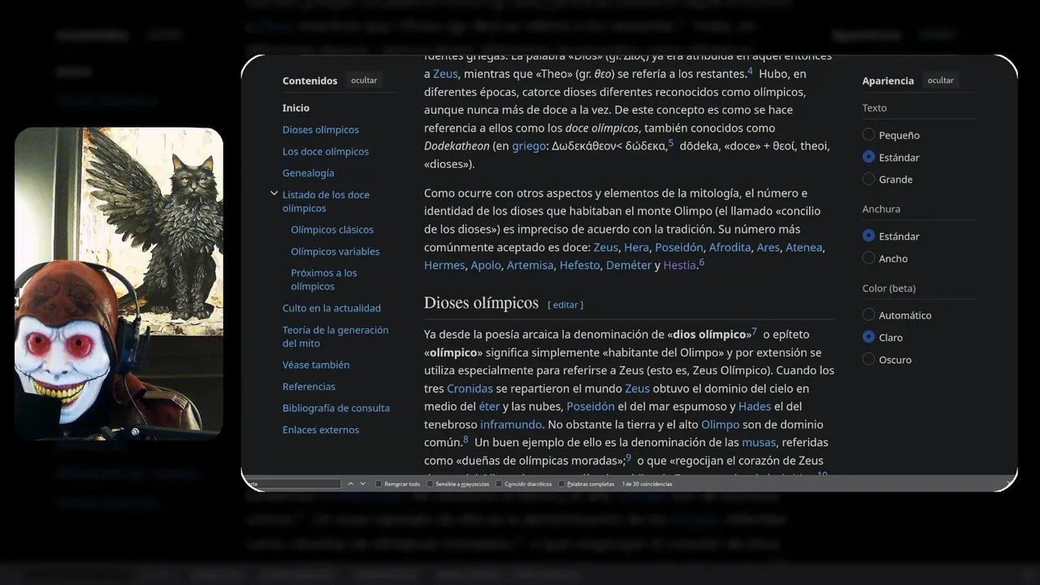Viewport: 1040px width, 585px height.
Task: Go to Enlaces externos section
Action: [320, 430]
